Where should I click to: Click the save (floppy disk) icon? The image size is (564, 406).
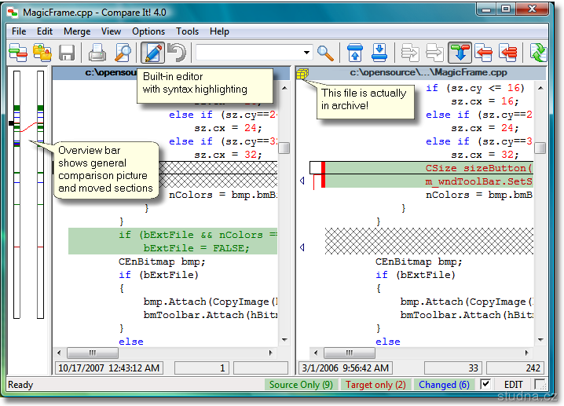tap(67, 53)
